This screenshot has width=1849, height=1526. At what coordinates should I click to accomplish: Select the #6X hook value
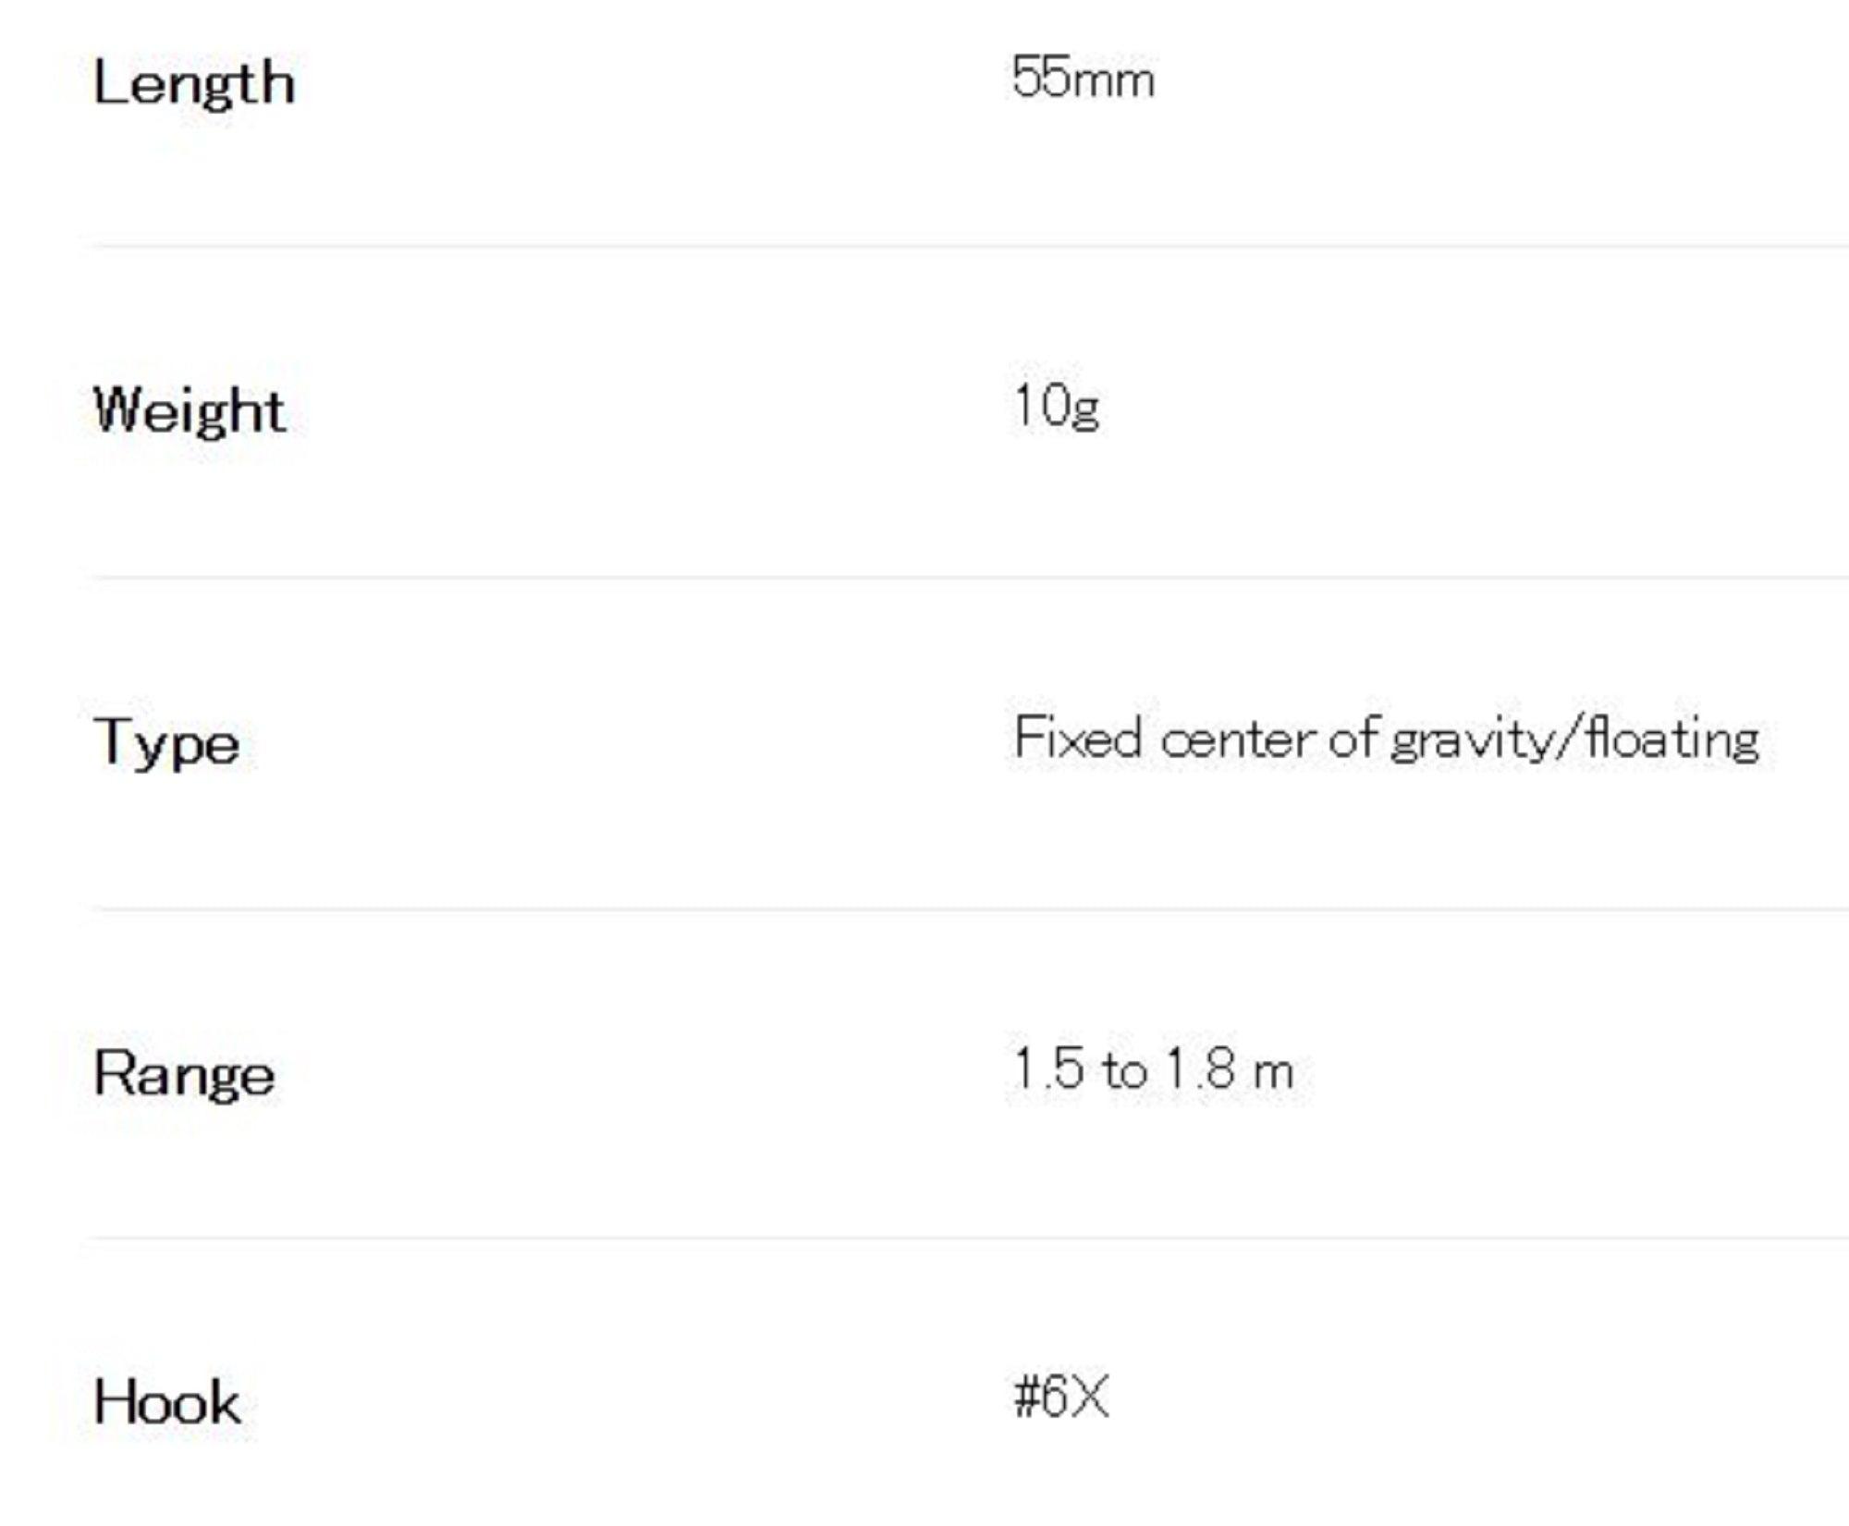click(1060, 1397)
